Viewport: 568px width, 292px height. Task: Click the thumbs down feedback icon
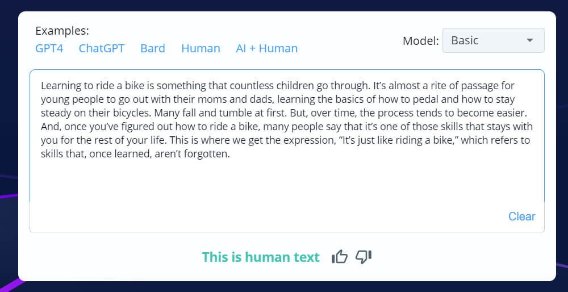coord(364,257)
